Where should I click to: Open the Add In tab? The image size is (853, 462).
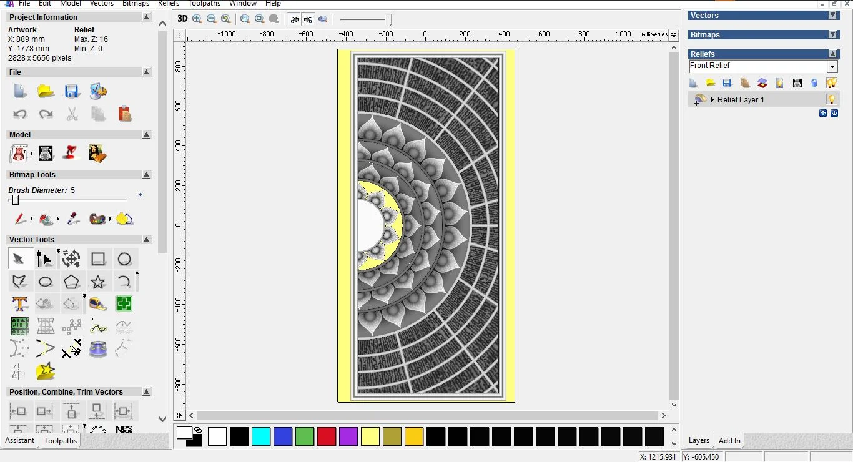coord(729,441)
